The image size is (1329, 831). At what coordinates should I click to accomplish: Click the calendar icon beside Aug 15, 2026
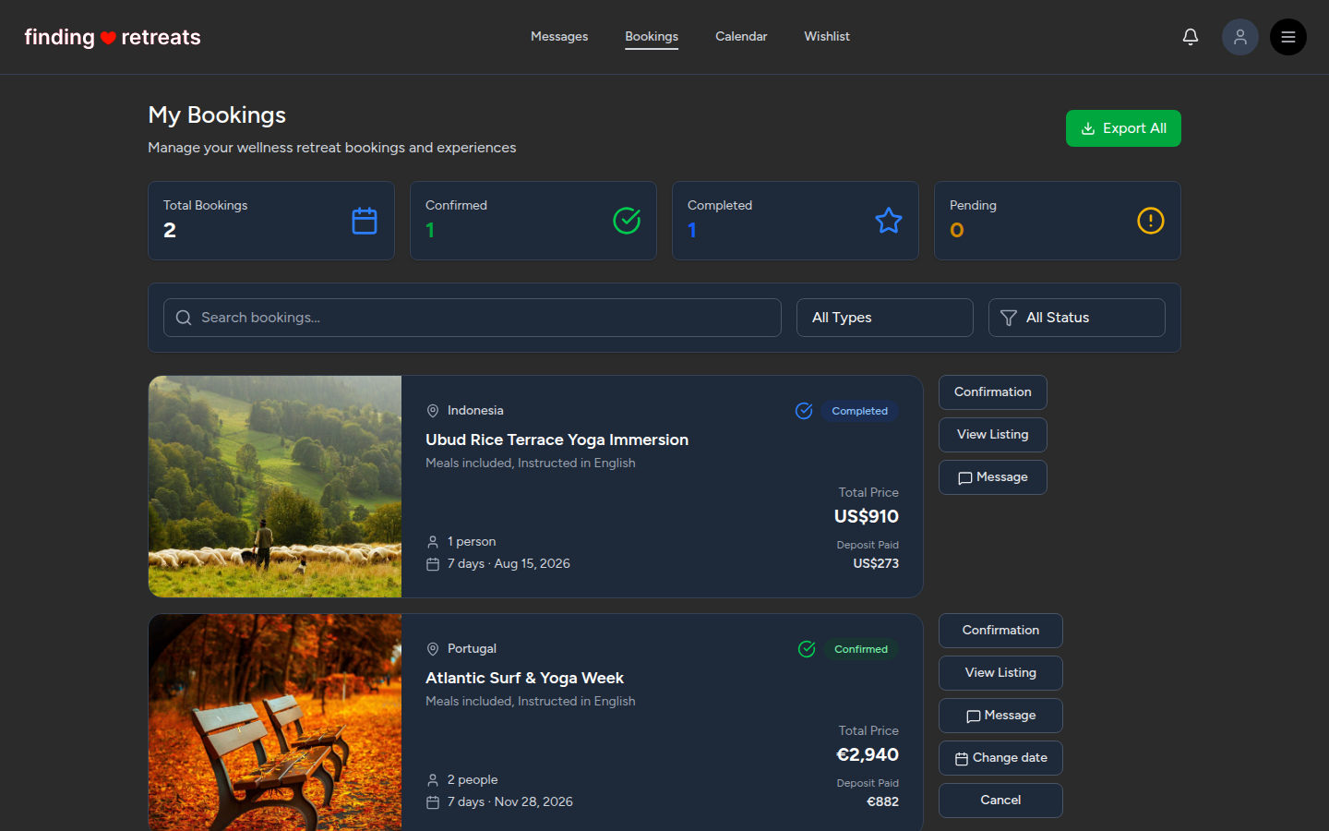[433, 564]
